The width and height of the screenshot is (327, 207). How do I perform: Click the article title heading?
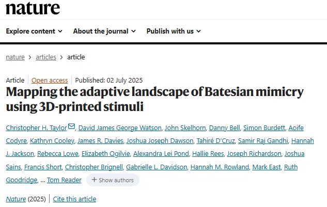pos(154,100)
